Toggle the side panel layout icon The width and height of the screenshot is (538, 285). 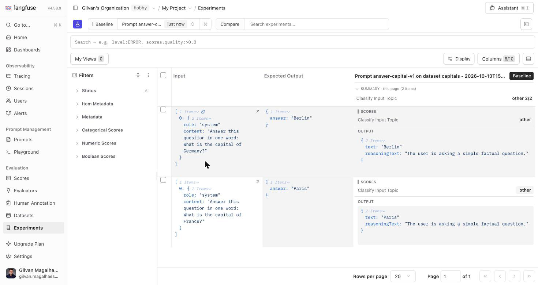click(526, 24)
